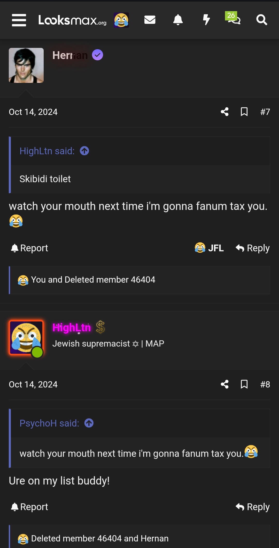Open the Looksmax.org home logo
279x548 pixels.
(x=72, y=21)
